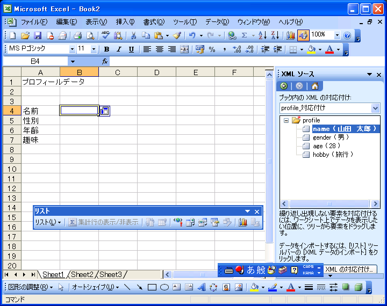Screen dimensions: 387x306
Task: Insert hyperlink globe icon
Action: pyautogui.click(x=232, y=36)
